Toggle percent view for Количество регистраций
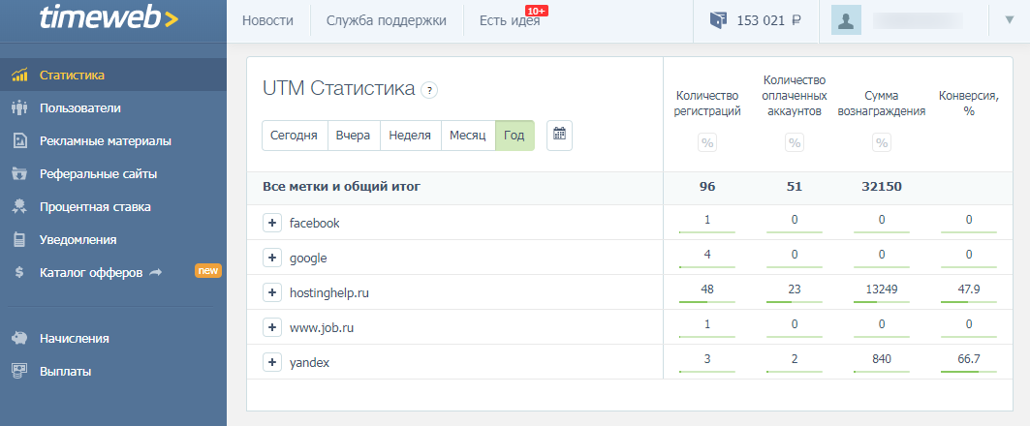The width and height of the screenshot is (1030, 426). (x=707, y=143)
